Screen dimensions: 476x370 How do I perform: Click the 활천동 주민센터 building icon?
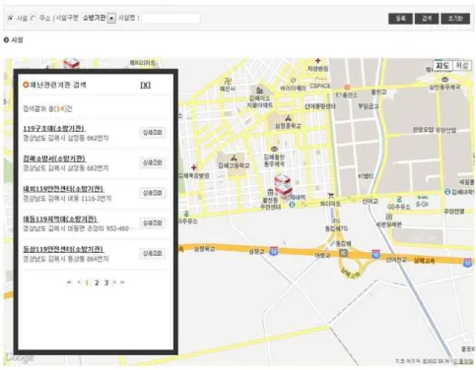(270, 192)
